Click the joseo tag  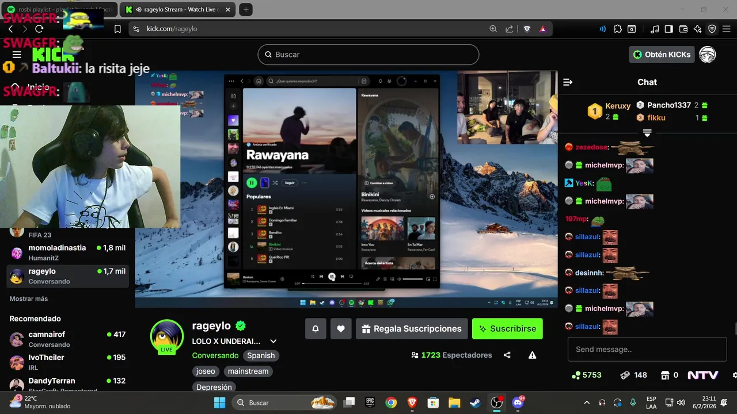pyautogui.click(x=206, y=371)
